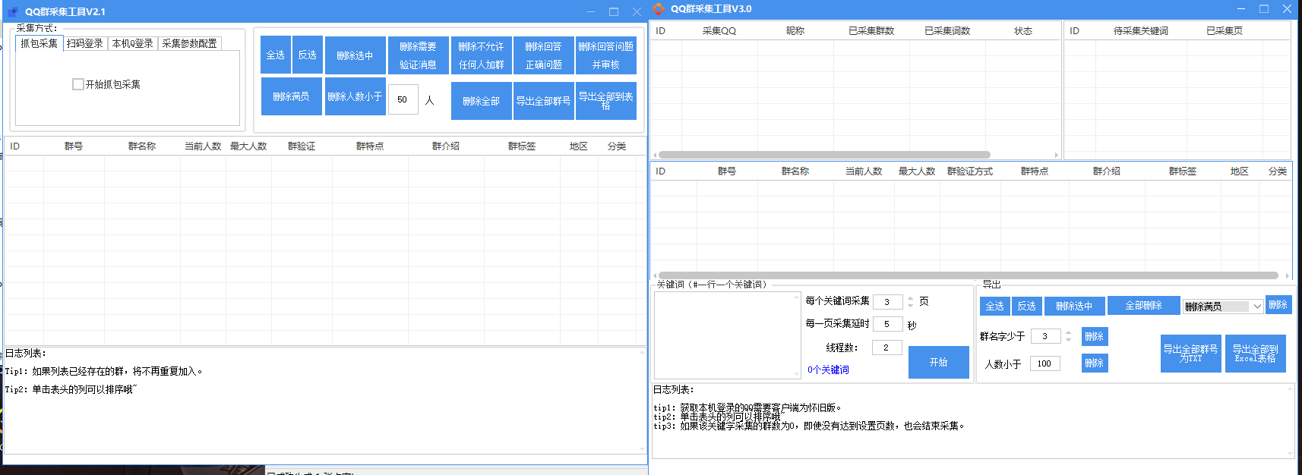
Task: Click the QQ群采集工具V3.0 title bar app icon
Action: [659, 9]
